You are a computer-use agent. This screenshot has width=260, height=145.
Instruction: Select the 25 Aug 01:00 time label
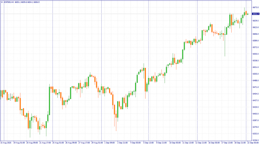tap(58, 143)
